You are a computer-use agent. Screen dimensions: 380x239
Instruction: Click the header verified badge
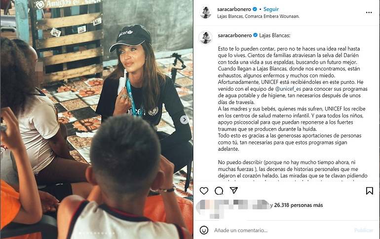click(x=255, y=9)
